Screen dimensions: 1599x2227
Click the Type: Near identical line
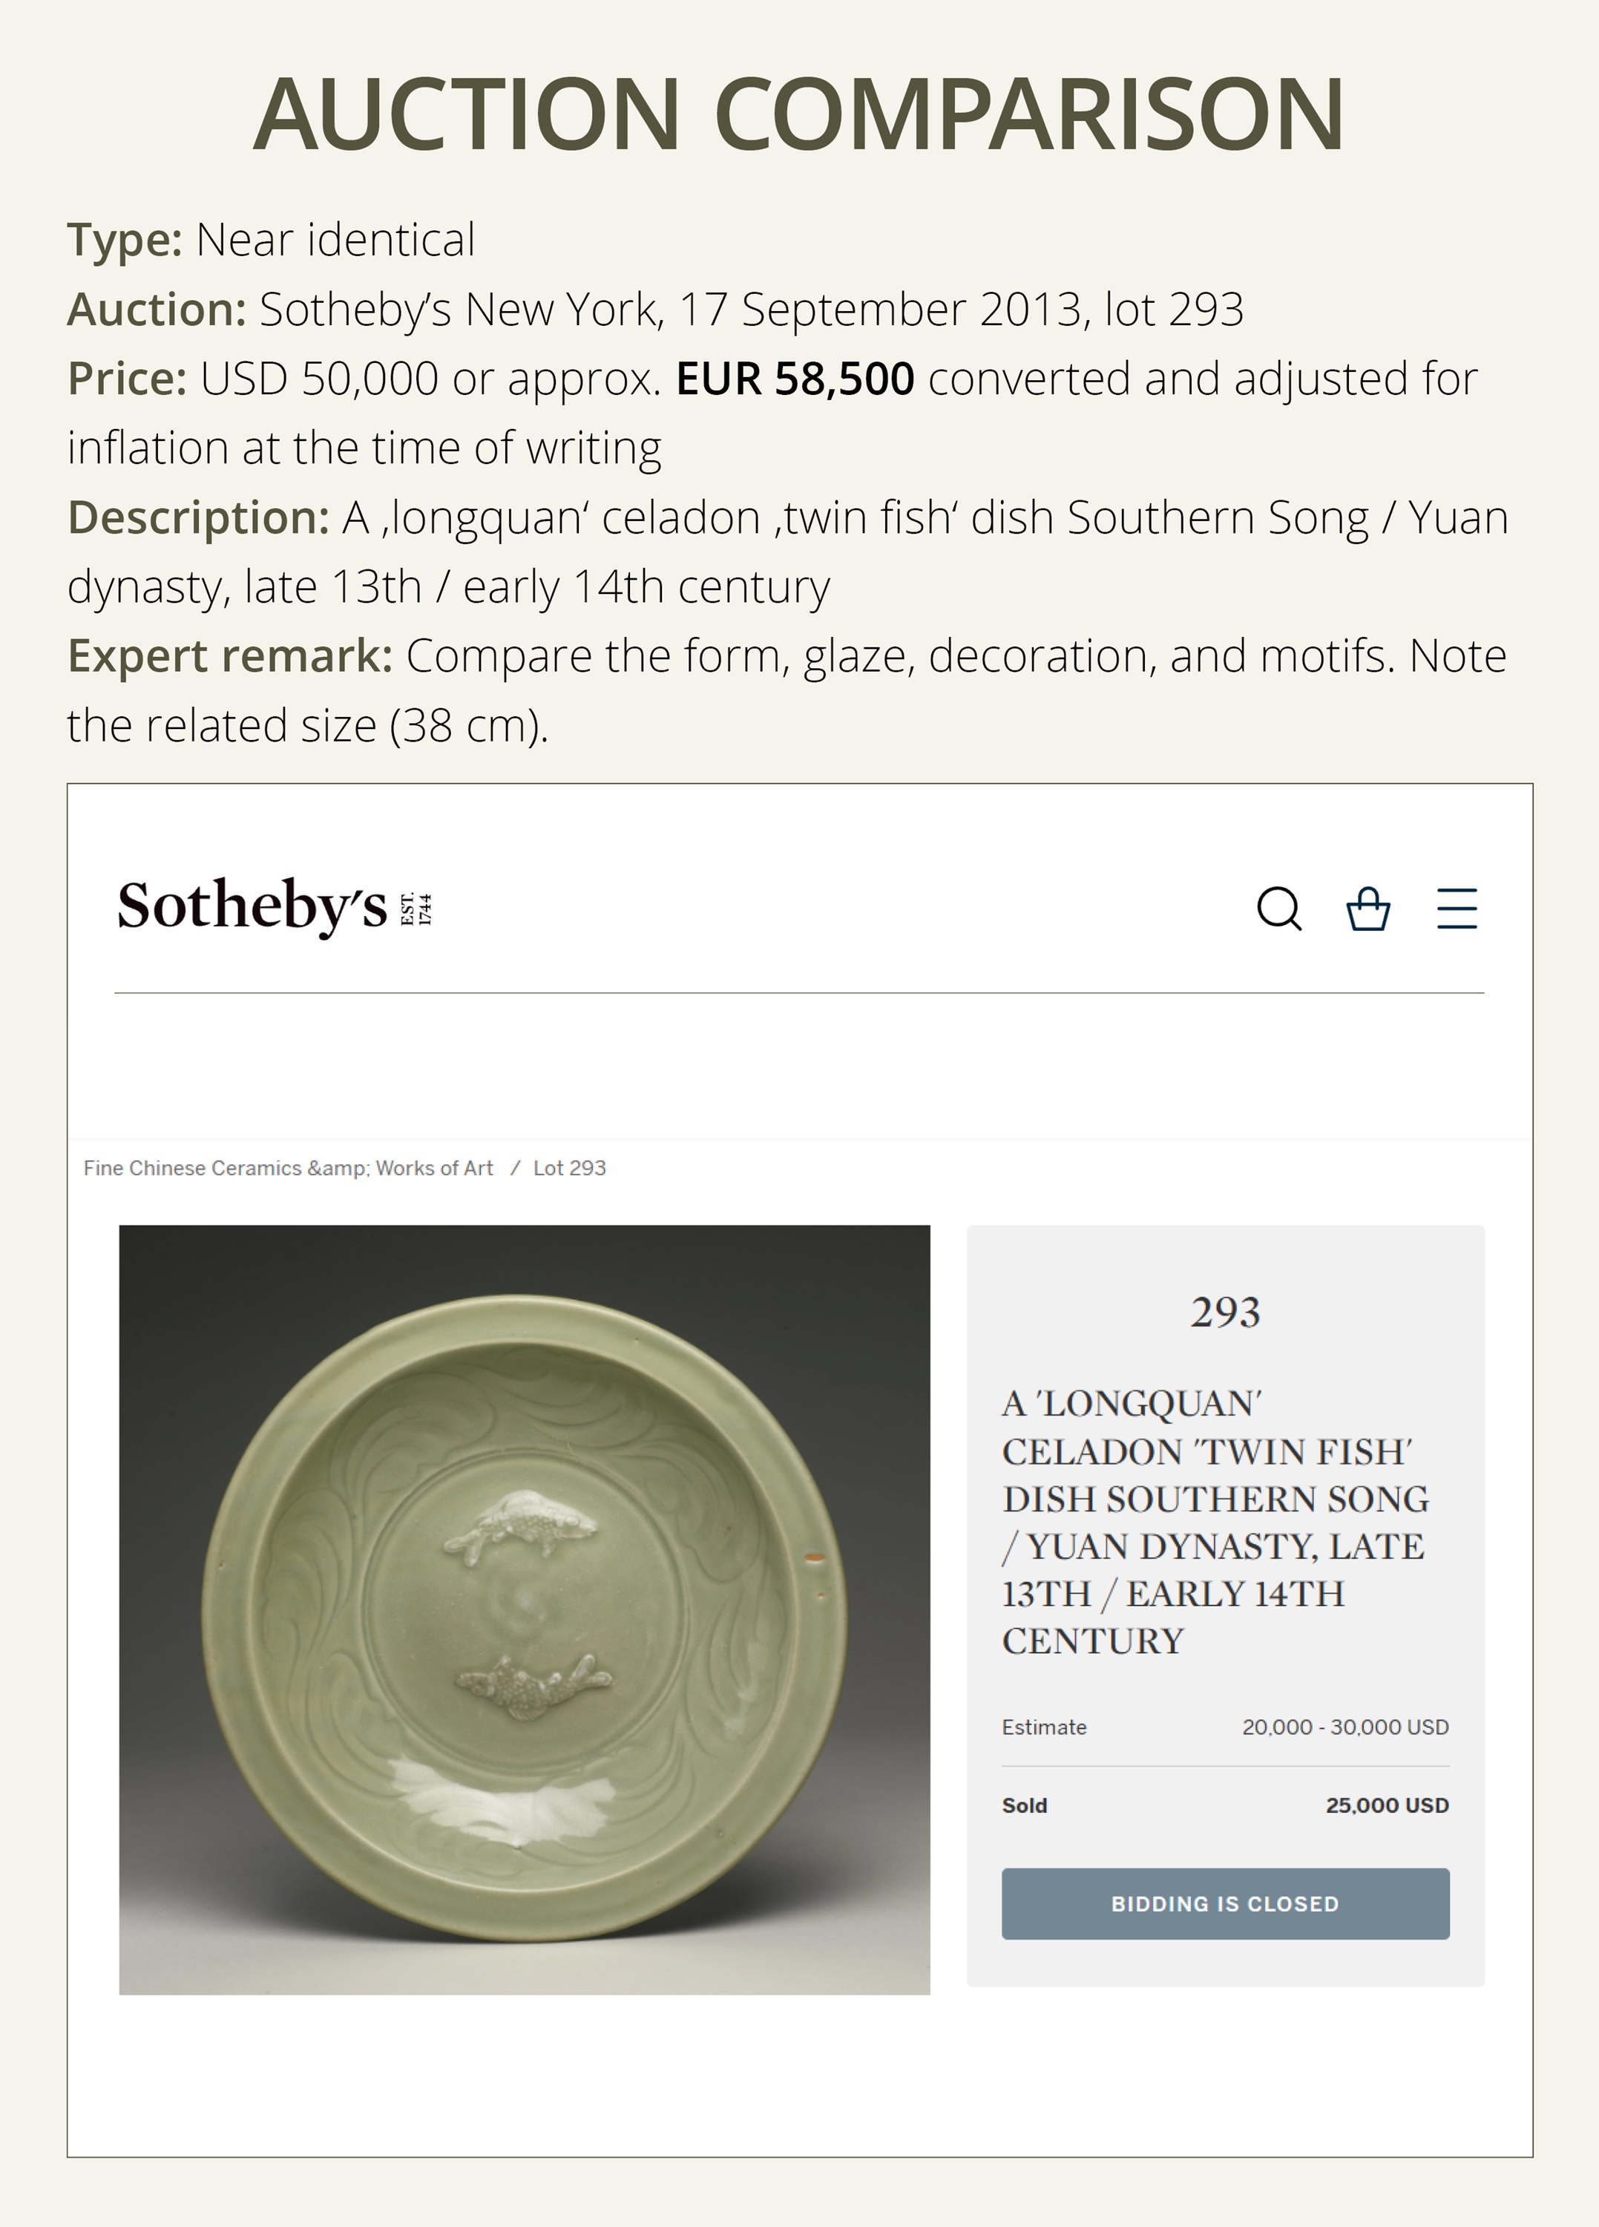[271, 240]
